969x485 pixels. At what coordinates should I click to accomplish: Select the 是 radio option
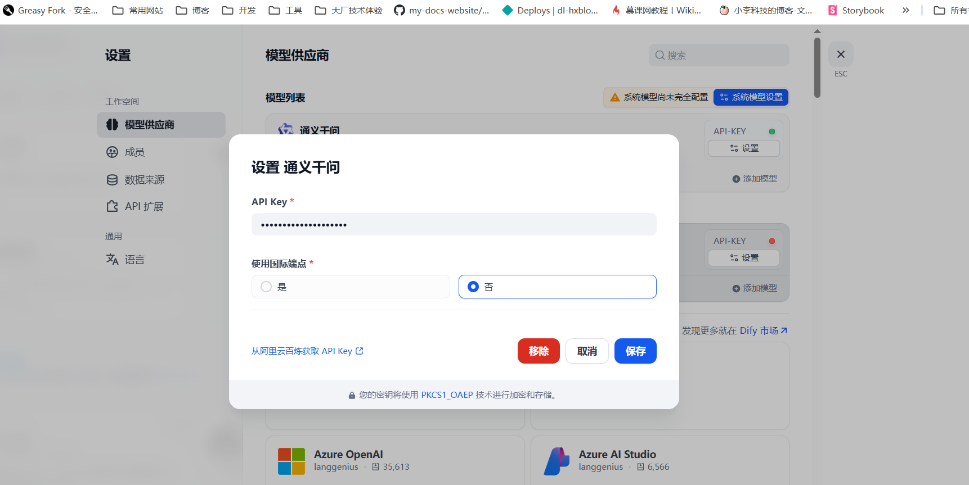point(266,287)
